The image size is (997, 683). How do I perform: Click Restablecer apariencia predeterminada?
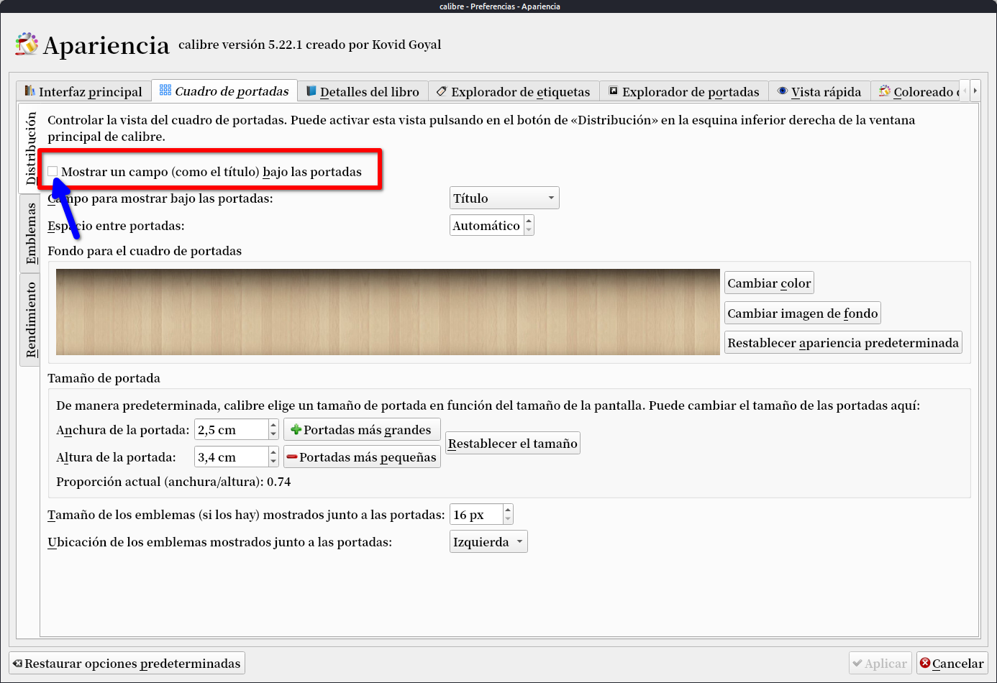tap(843, 343)
